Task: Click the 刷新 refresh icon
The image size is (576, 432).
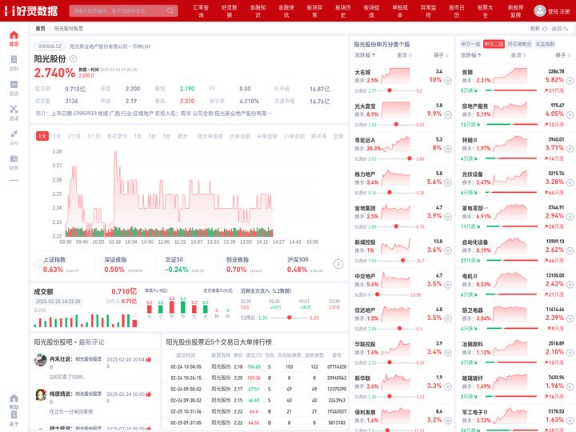Action: (545, 28)
